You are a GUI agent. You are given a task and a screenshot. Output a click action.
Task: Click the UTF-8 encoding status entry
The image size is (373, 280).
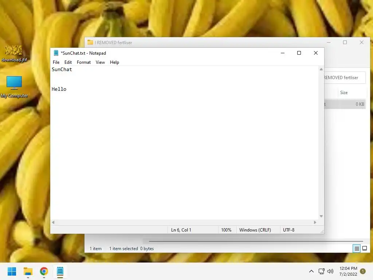(x=288, y=230)
